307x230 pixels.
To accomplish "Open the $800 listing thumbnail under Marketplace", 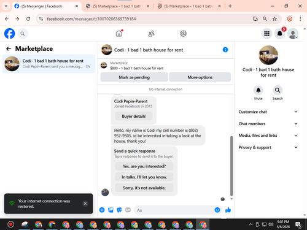I will (x=104, y=66).
